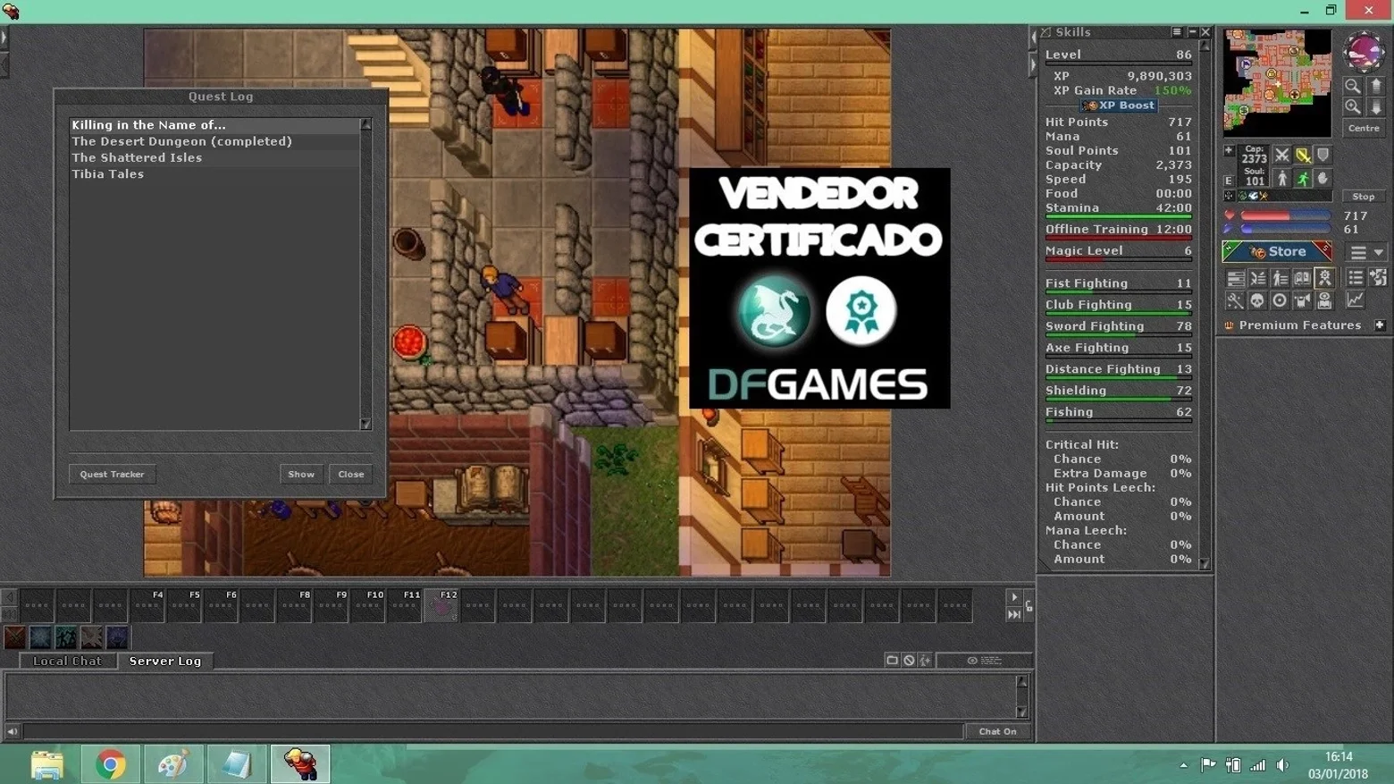Zoom in the minimap with the magnifier

point(1353,106)
